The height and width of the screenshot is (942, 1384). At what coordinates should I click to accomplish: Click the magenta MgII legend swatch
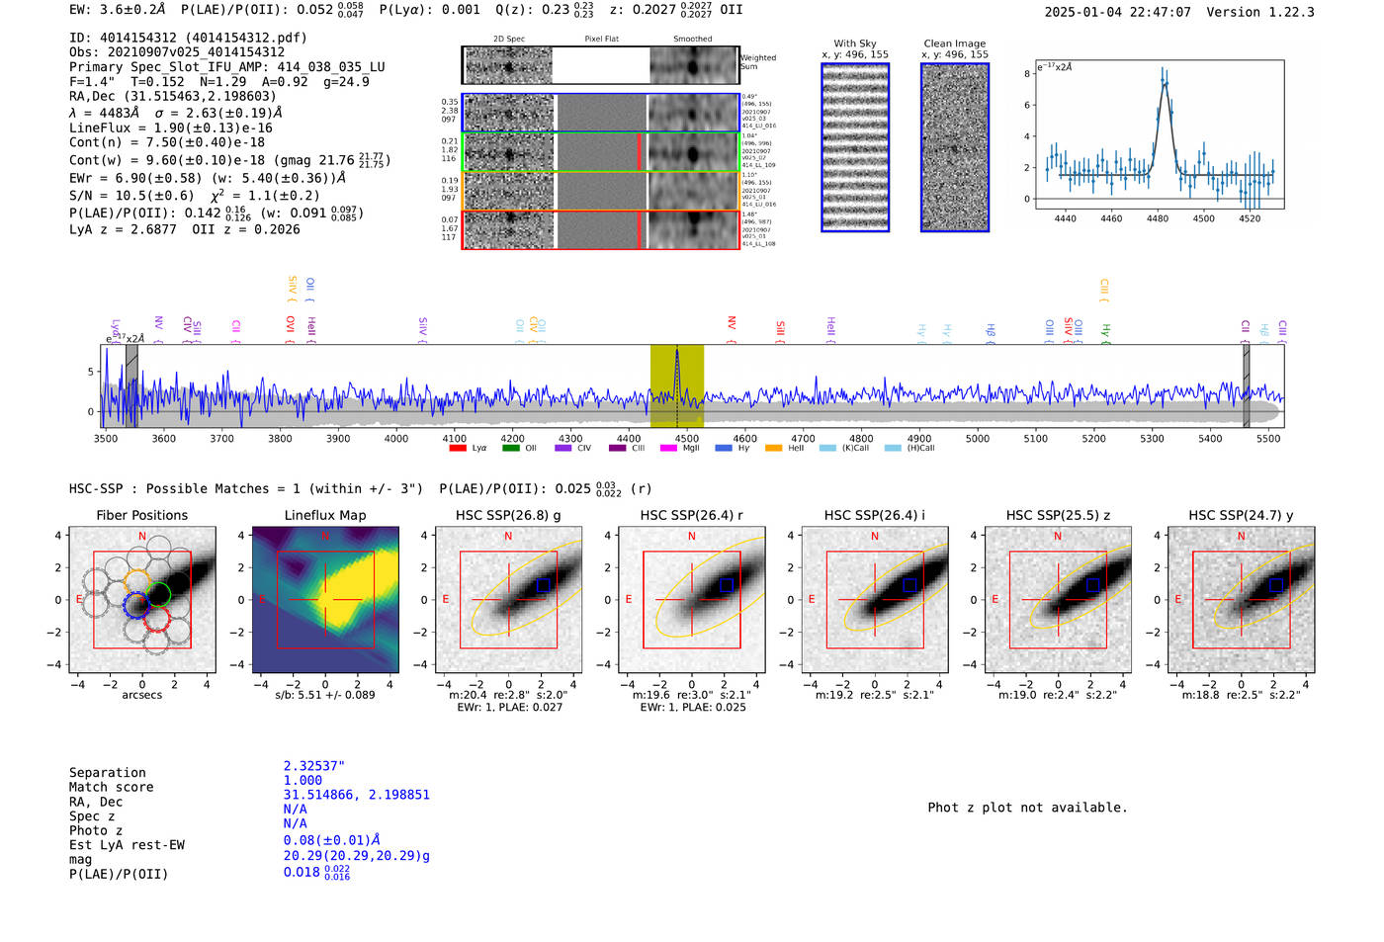(x=668, y=448)
